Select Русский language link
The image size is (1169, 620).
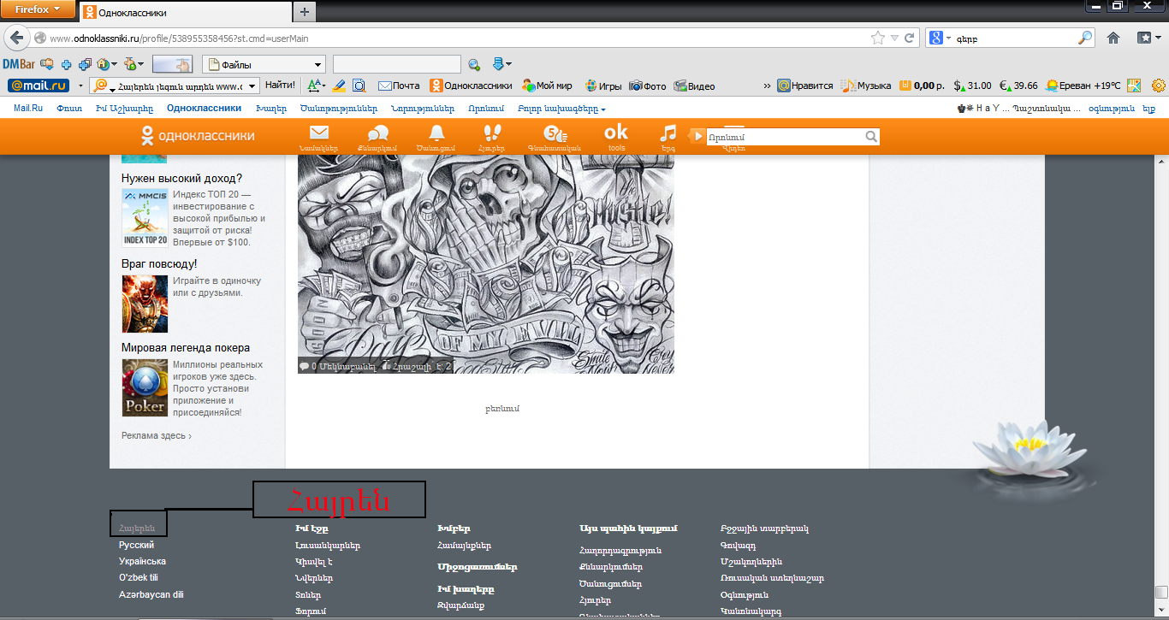[x=137, y=545]
